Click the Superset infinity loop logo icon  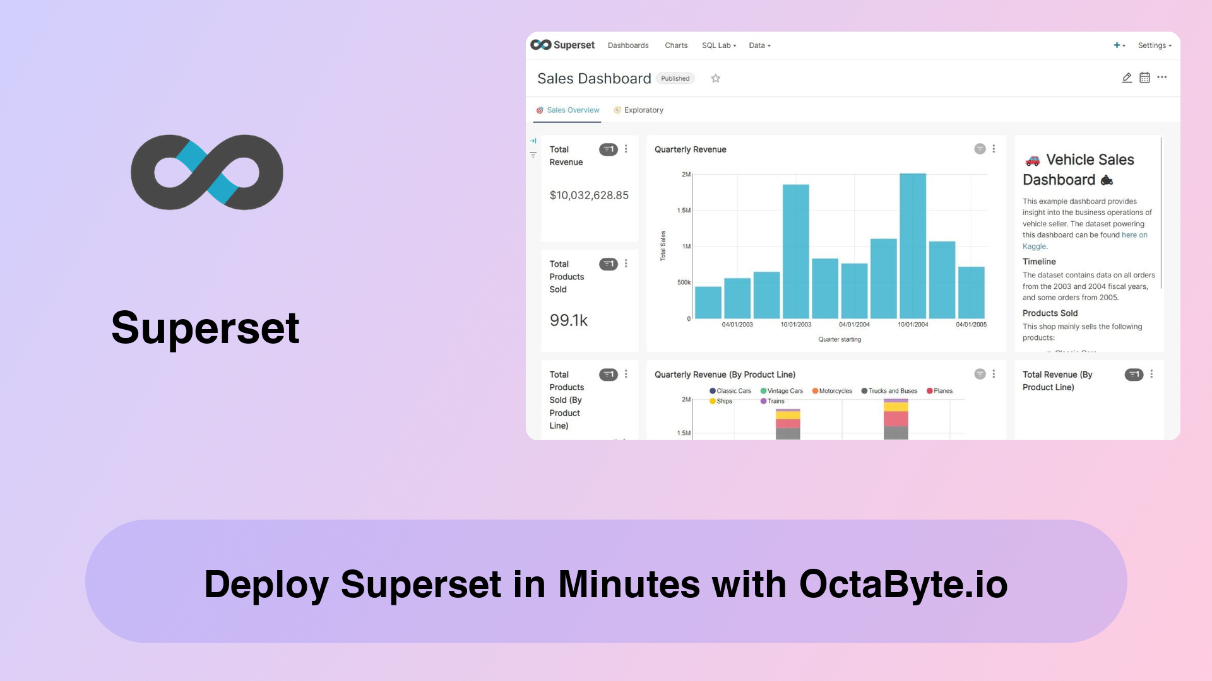pos(206,172)
